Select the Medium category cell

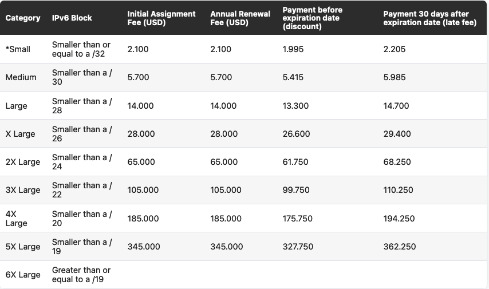click(x=21, y=77)
